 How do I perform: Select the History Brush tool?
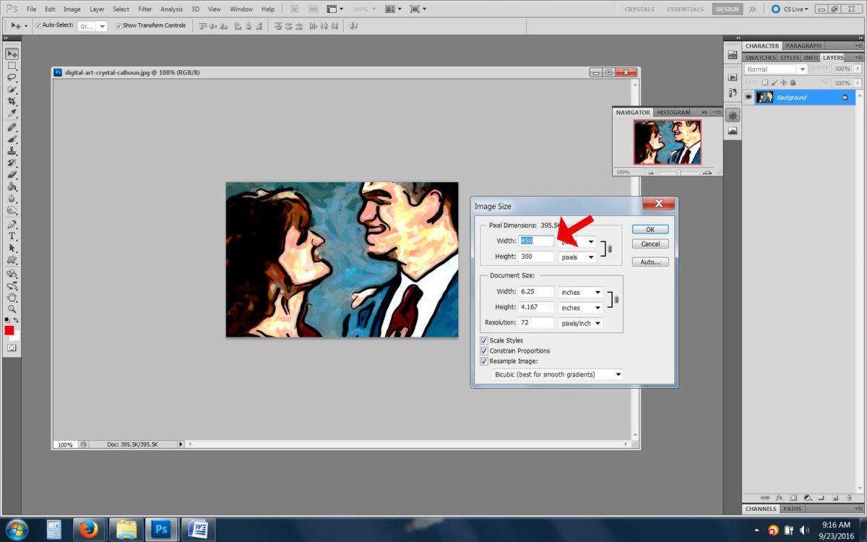pos(12,163)
